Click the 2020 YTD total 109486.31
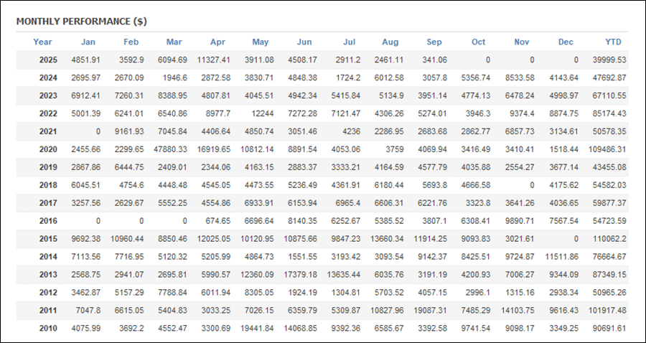The height and width of the screenshot is (343, 646). [x=606, y=149]
